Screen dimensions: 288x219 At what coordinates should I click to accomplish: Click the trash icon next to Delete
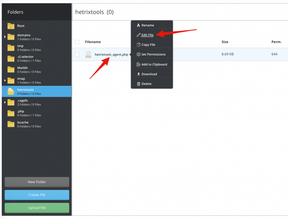pyautogui.click(x=138, y=84)
